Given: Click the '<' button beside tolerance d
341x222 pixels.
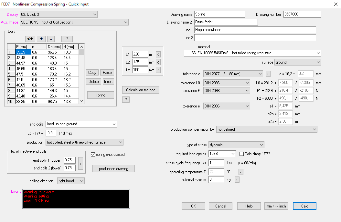Looking at the screenshot, I should tap(268, 74).
